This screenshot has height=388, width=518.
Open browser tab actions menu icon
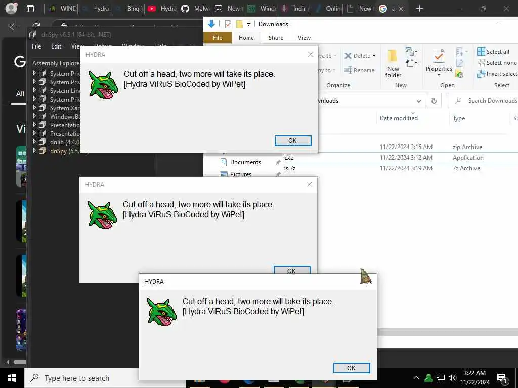click(30, 9)
